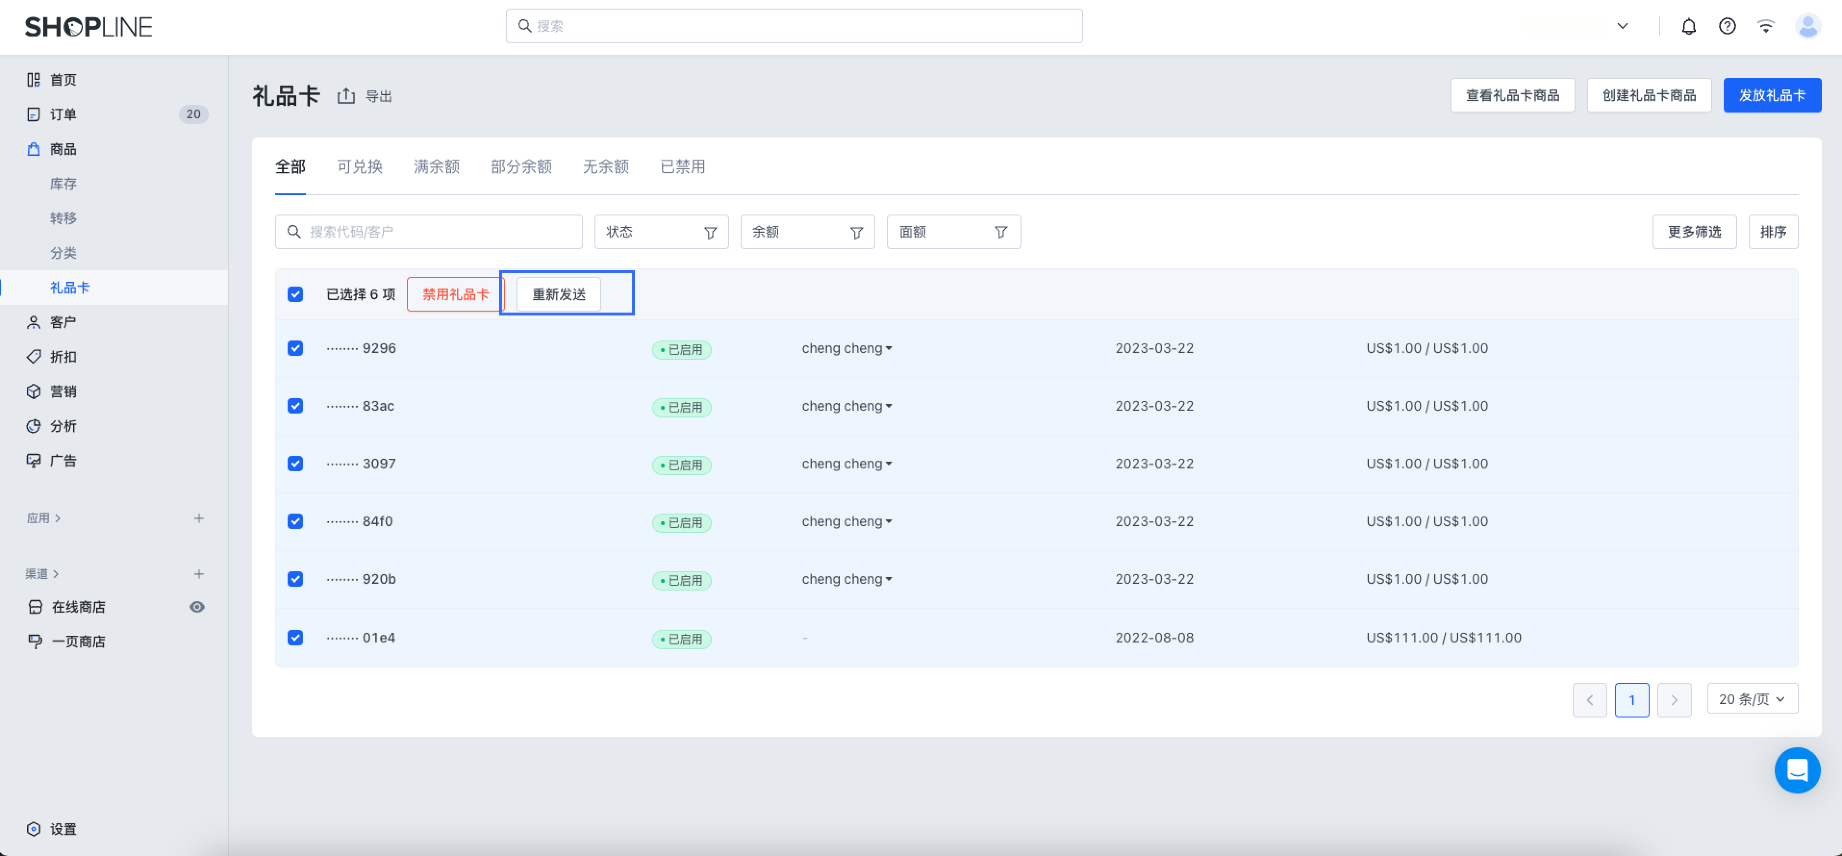Click the export share icon beside 导出
The image size is (1842, 856).
tap(346, 96)
